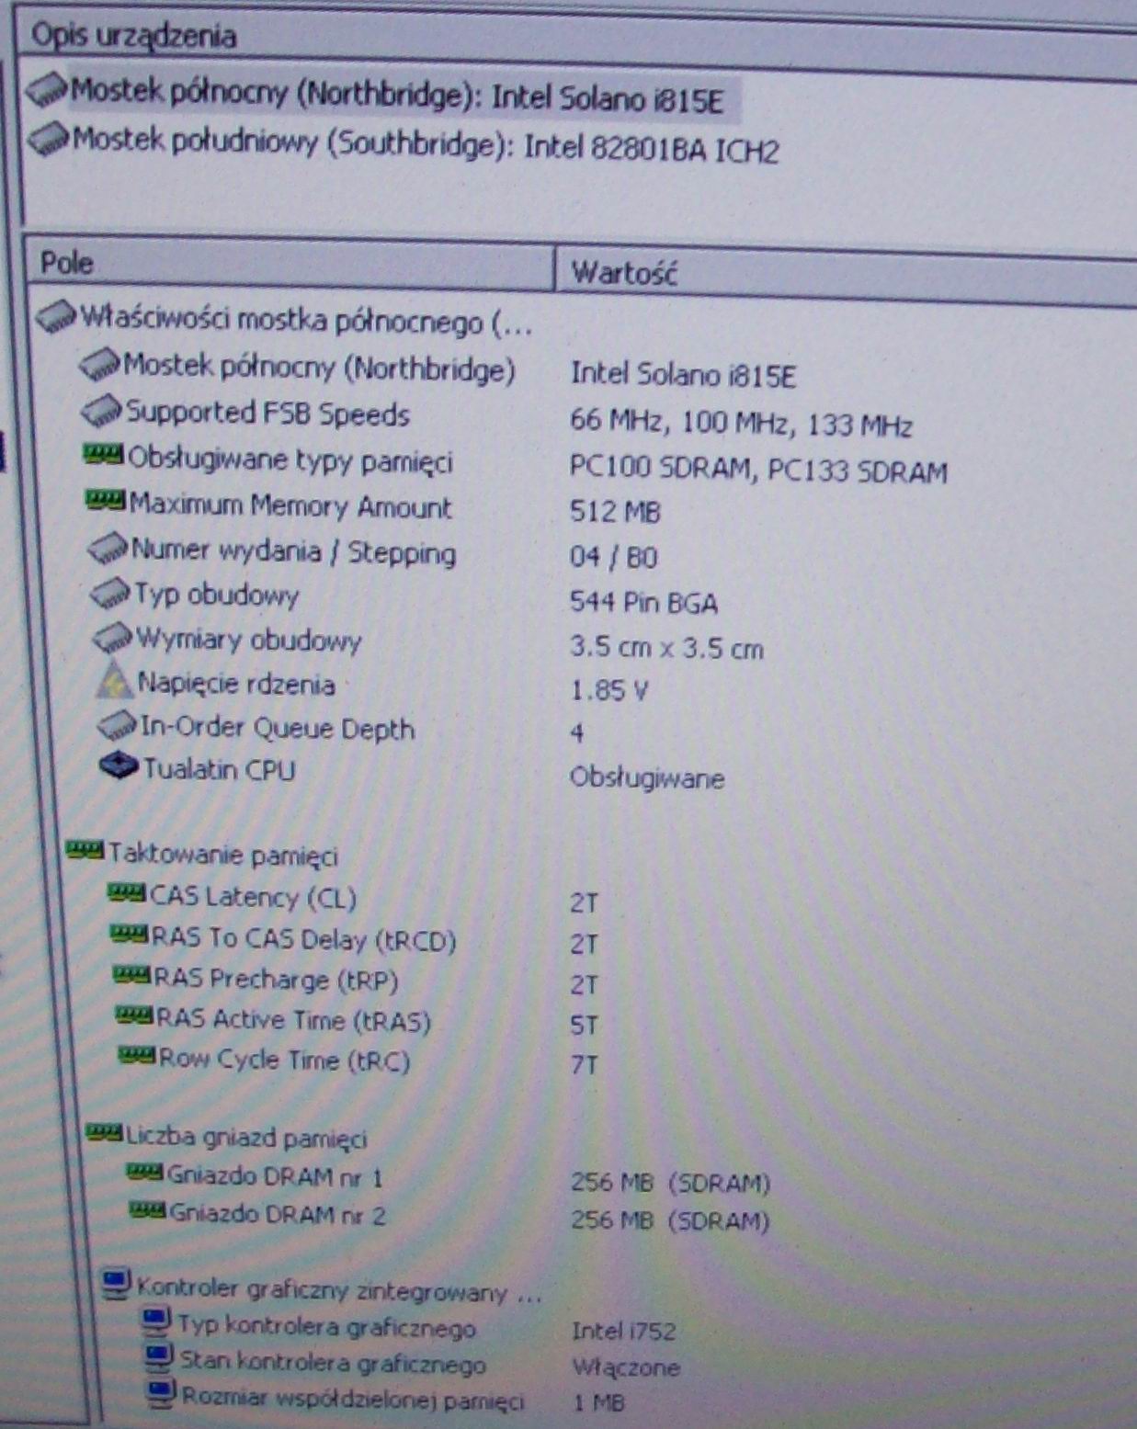Click the chip icon beside Typ obudowy
This screenshot has width=1137, height=1429.
(x=110, y=593)
